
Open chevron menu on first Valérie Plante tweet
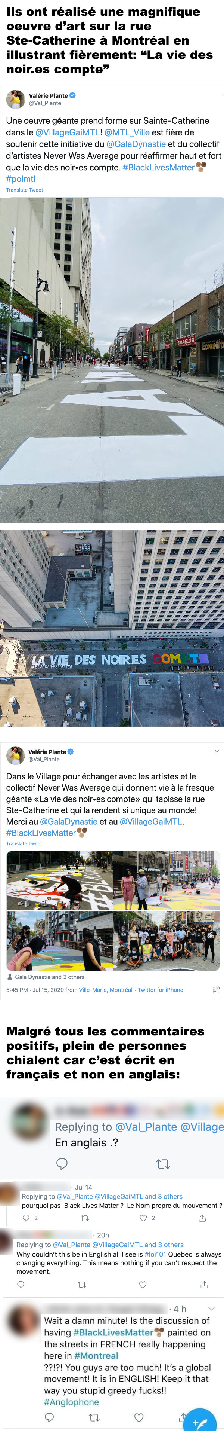point(222,95)
